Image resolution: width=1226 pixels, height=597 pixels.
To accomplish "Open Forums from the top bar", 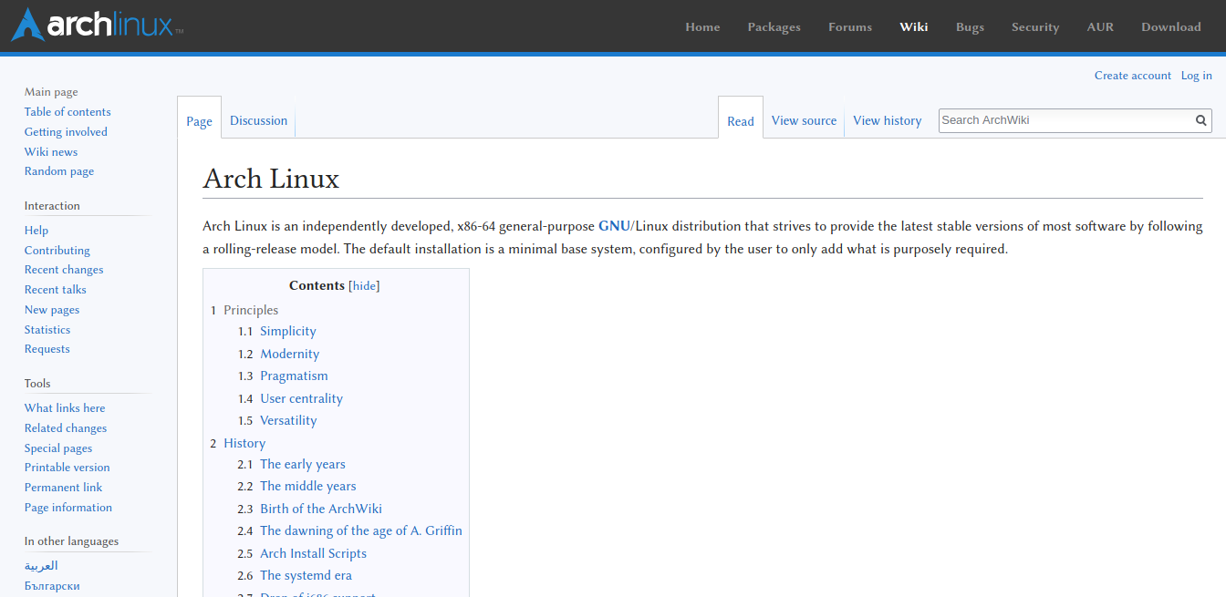I will tap(850, 26).
